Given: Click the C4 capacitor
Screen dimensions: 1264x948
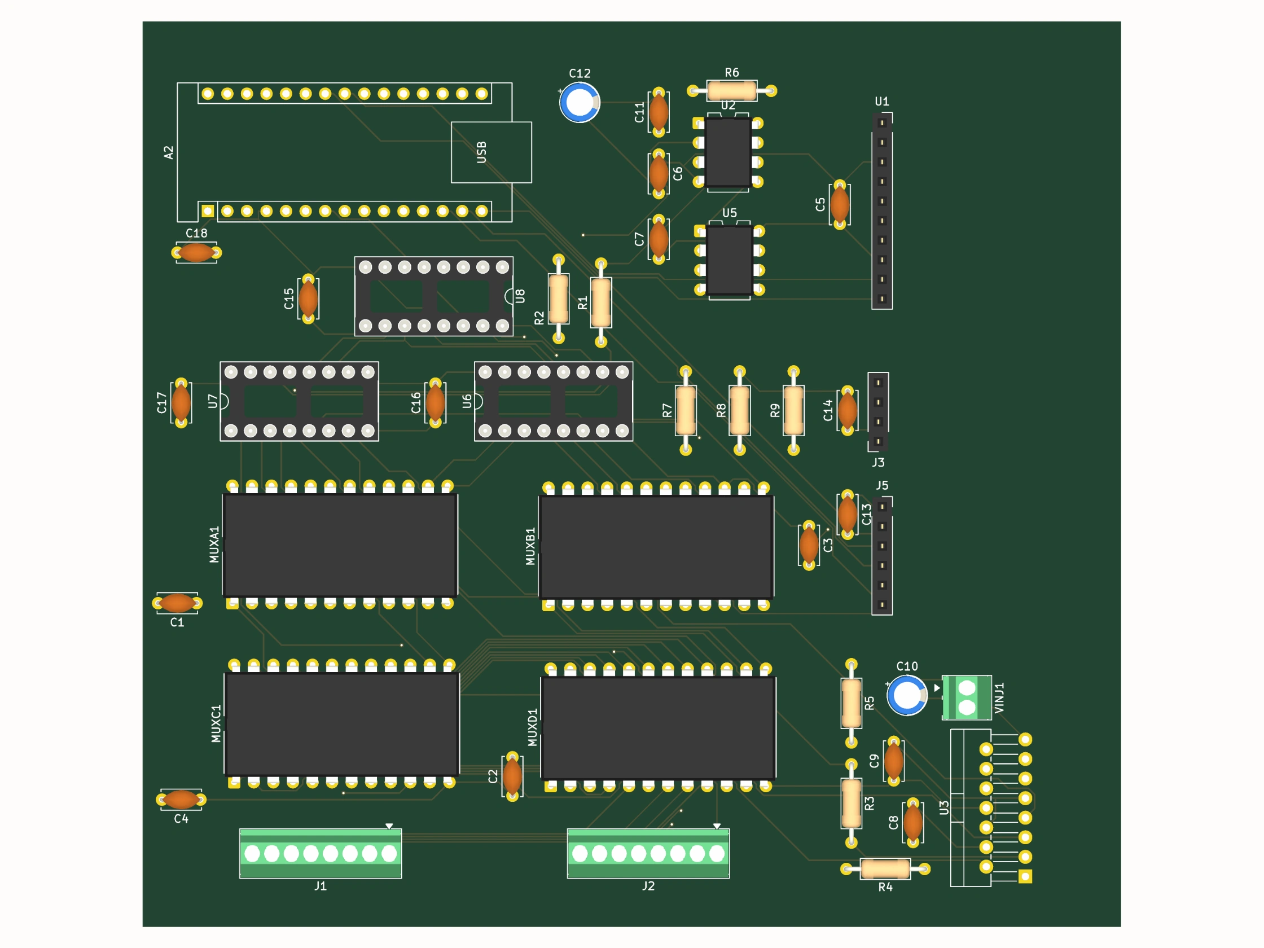Looking at the screenshot, I should 181,800.
